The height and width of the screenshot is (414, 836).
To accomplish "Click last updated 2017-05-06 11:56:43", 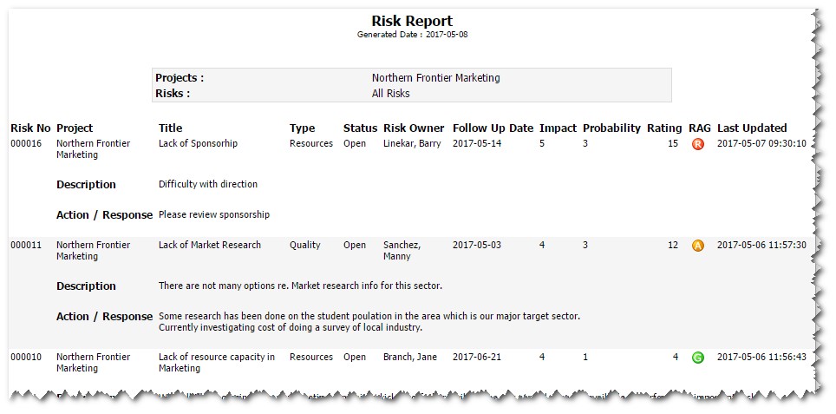I will (x=761, y=357).
